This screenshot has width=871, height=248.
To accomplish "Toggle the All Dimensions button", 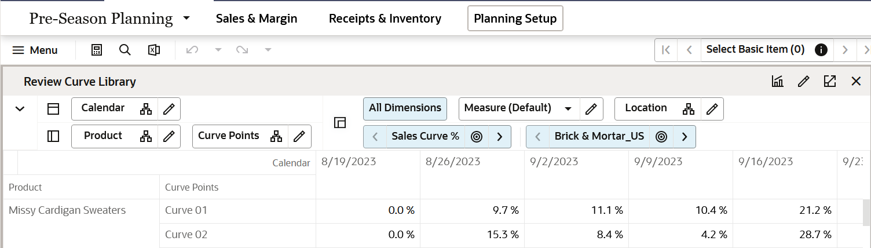I will point(405,108).
